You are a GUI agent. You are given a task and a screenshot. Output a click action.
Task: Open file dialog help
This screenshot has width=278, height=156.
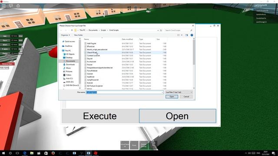[x=192, y=35]
